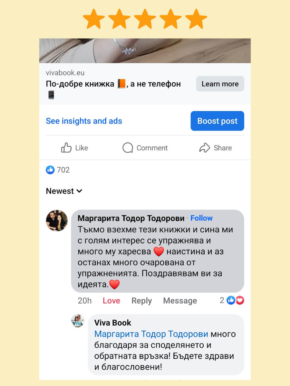Toggle the Love reaction on the comment

111,301
